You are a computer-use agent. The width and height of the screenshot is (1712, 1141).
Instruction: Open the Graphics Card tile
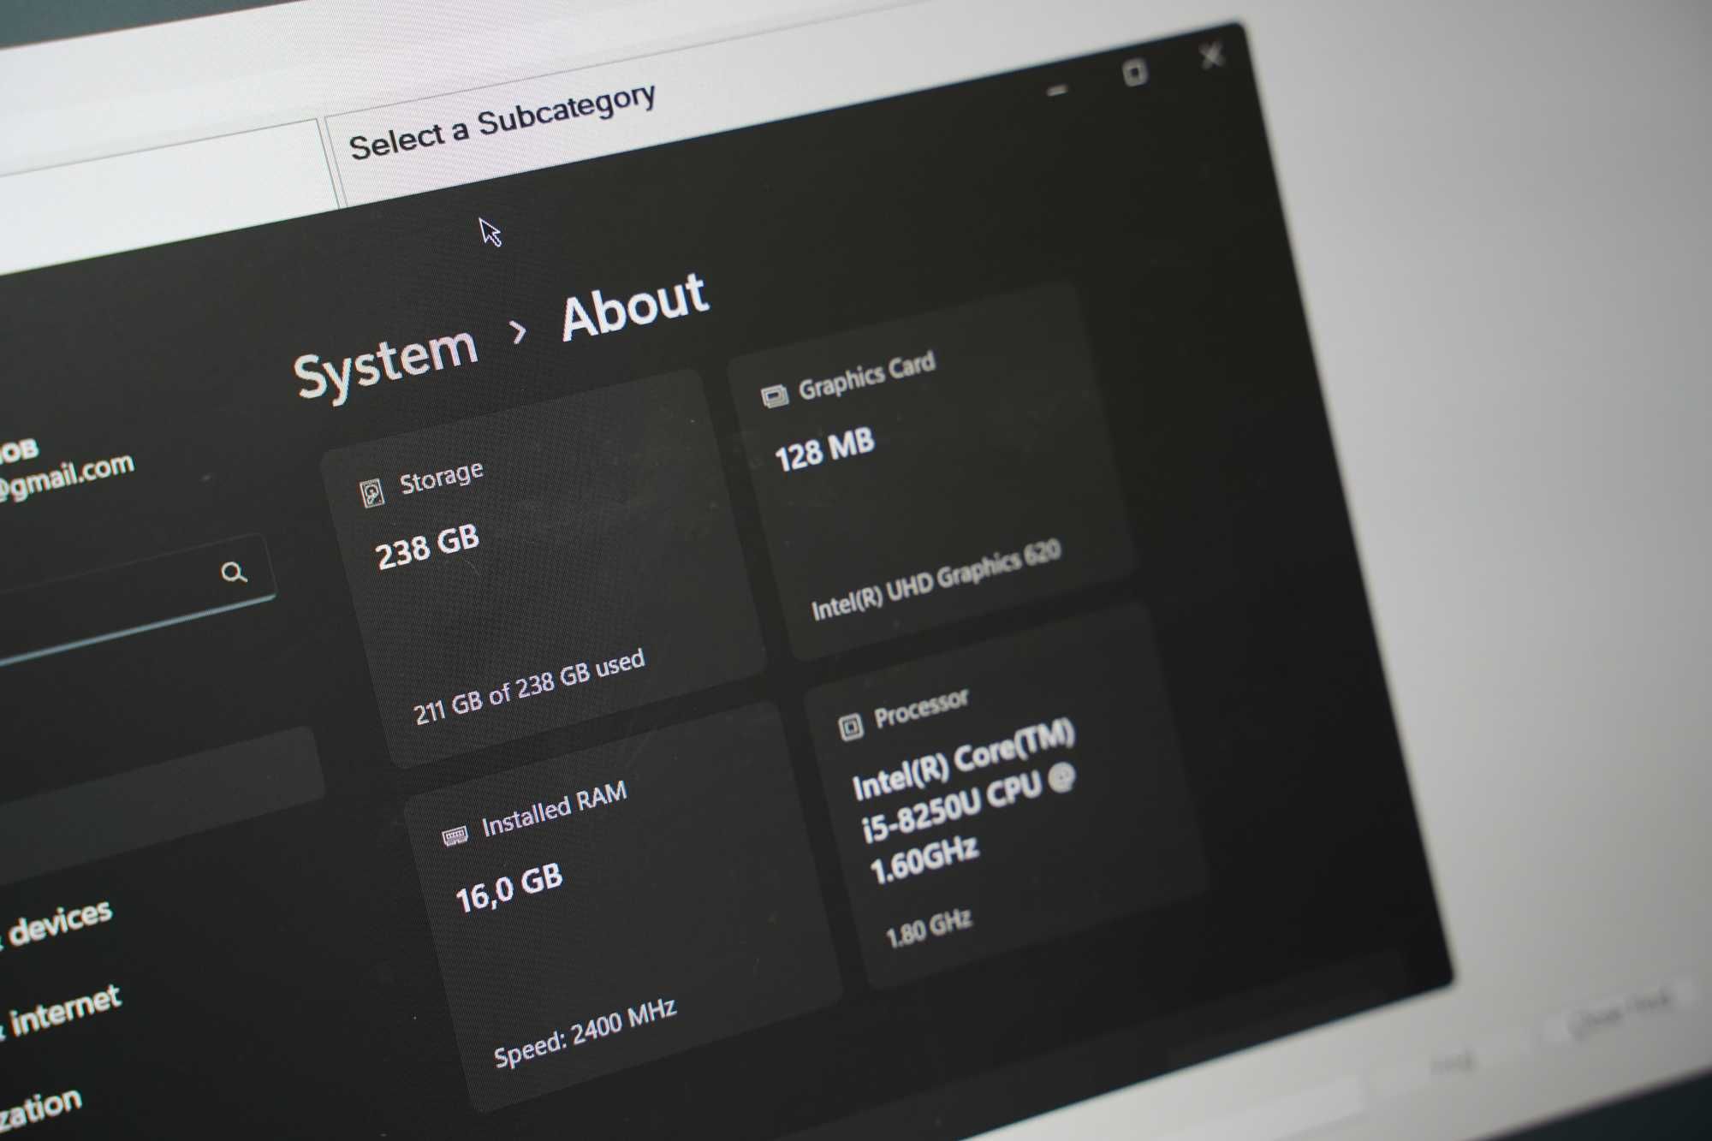(x=931, y=471)
